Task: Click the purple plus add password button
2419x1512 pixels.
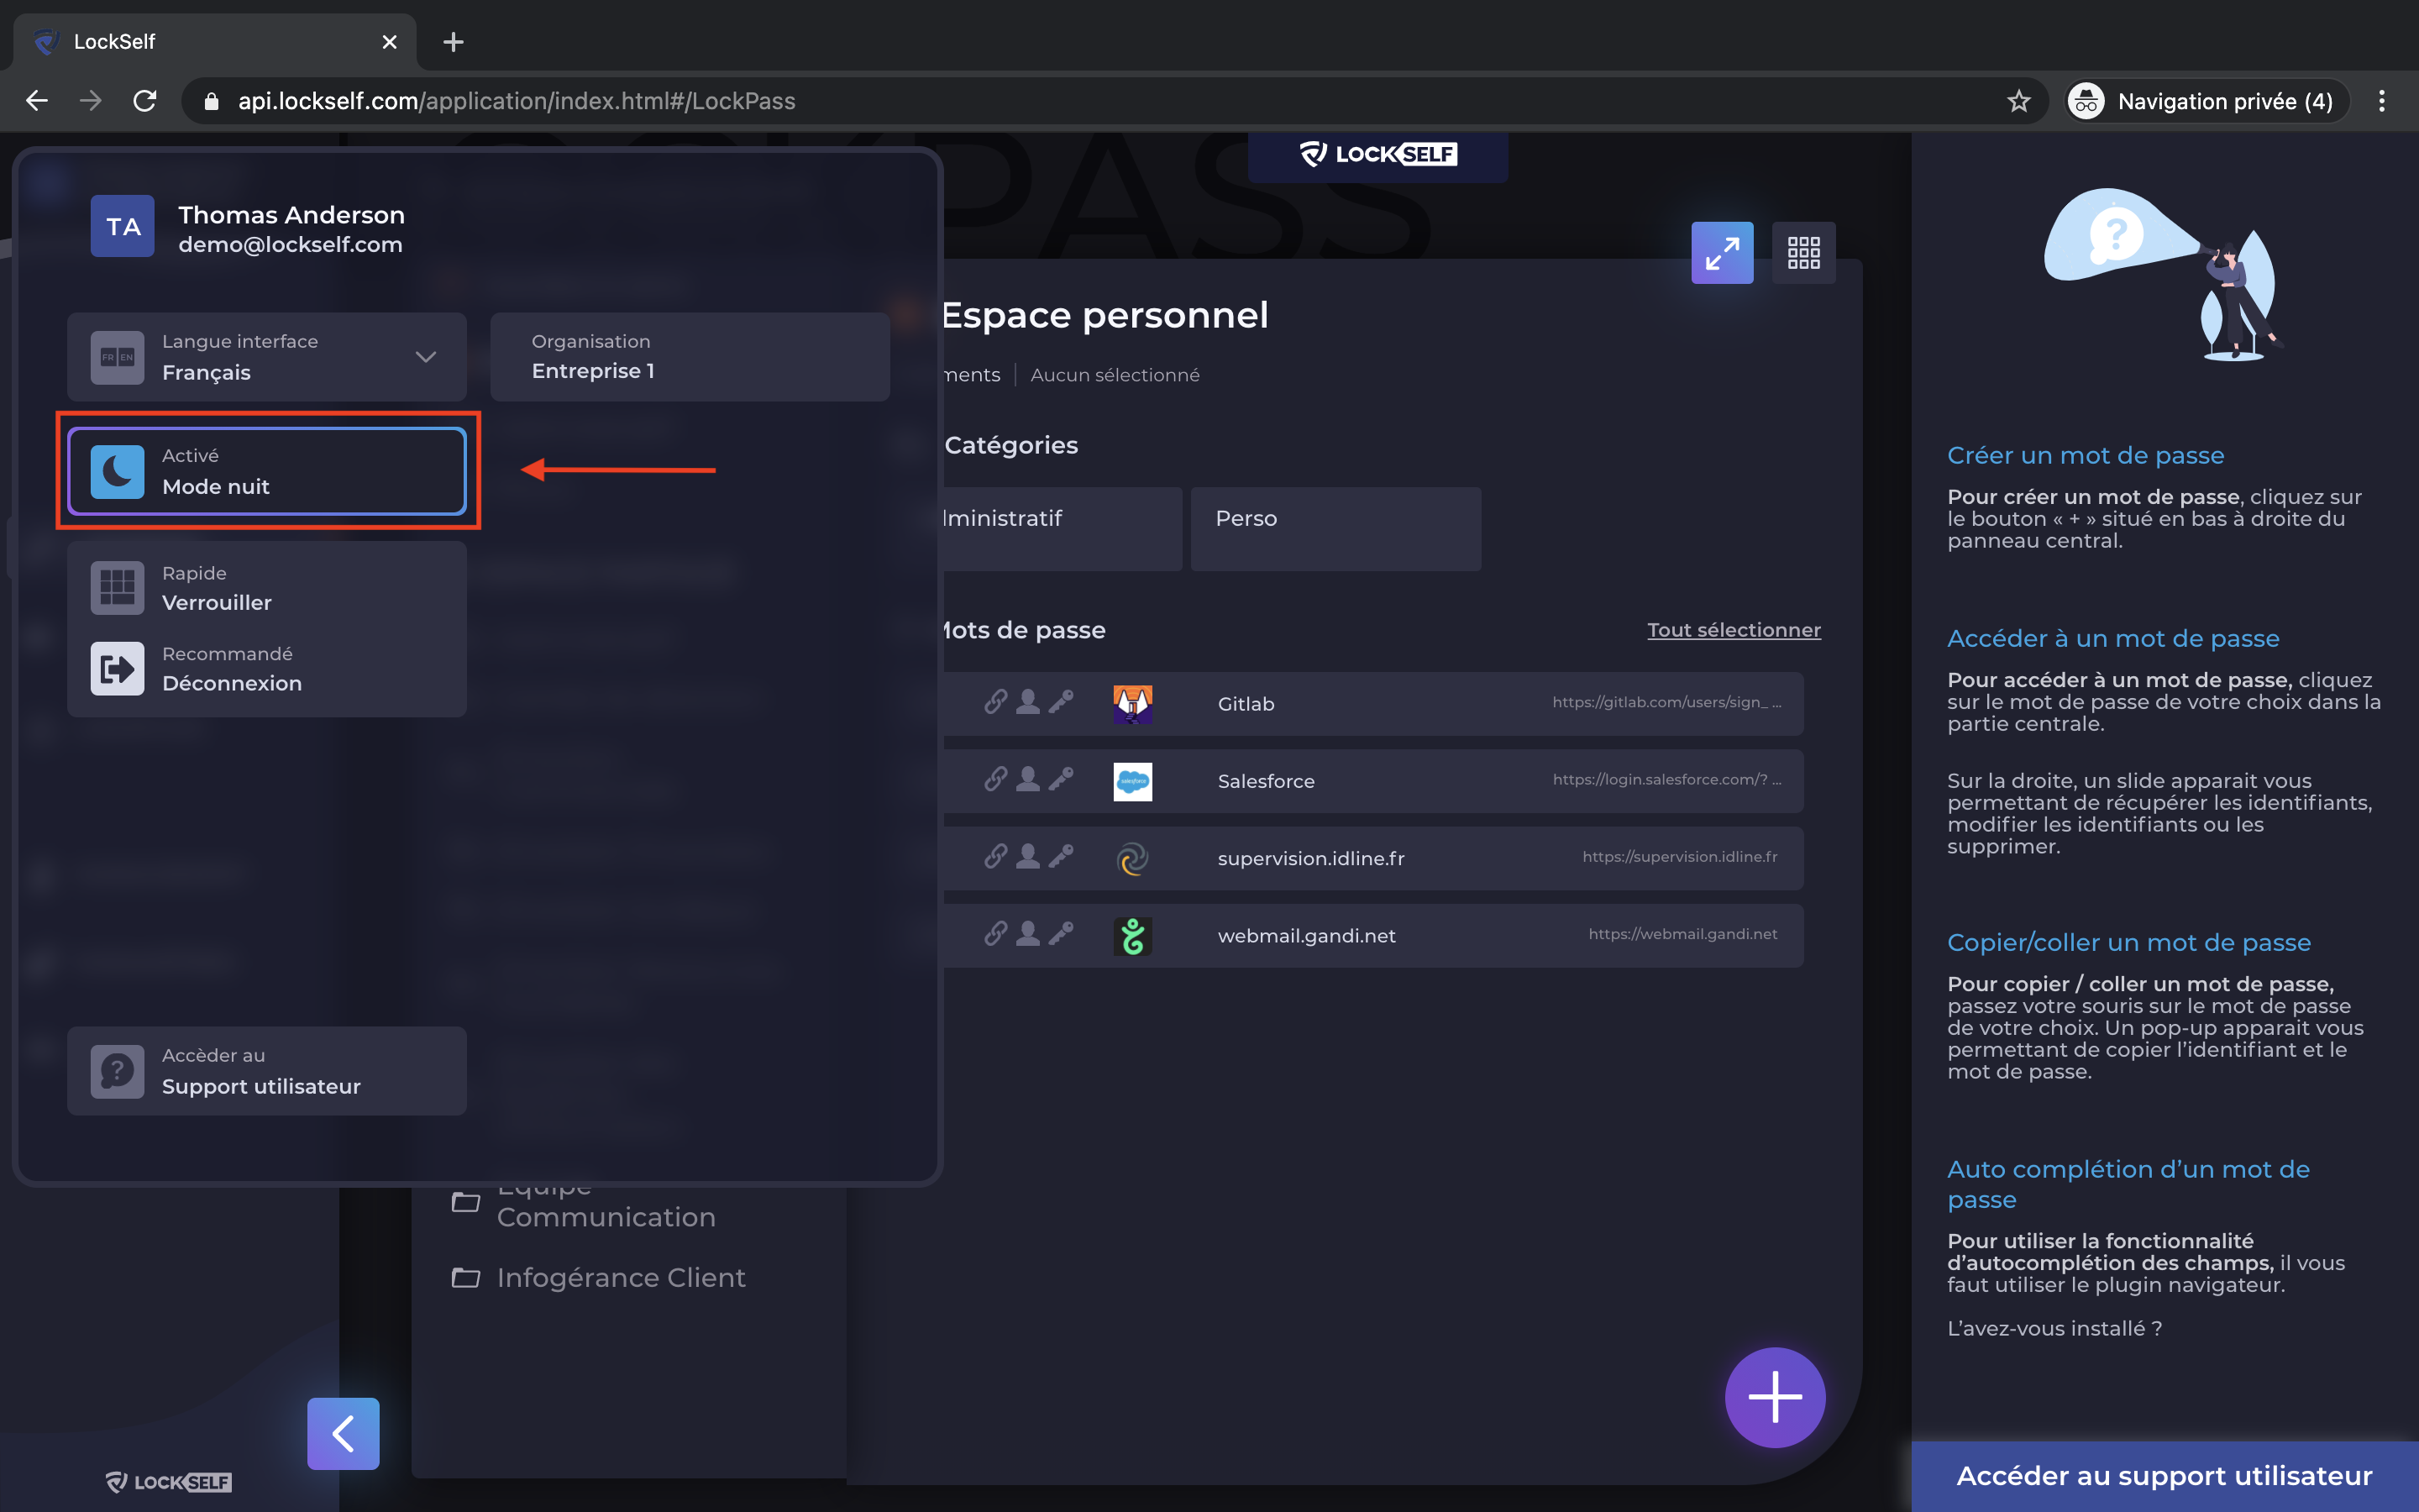Action: pos(1776,1397)
